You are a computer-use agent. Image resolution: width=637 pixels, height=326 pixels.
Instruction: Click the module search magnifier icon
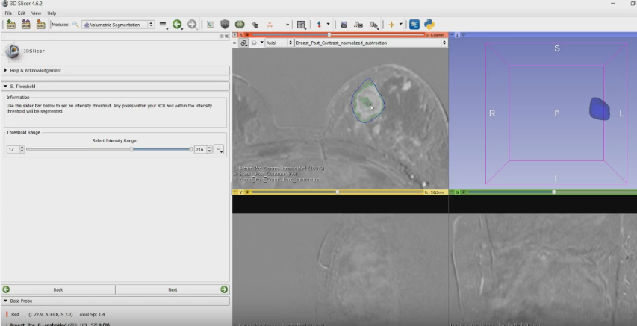click(75, 25)
